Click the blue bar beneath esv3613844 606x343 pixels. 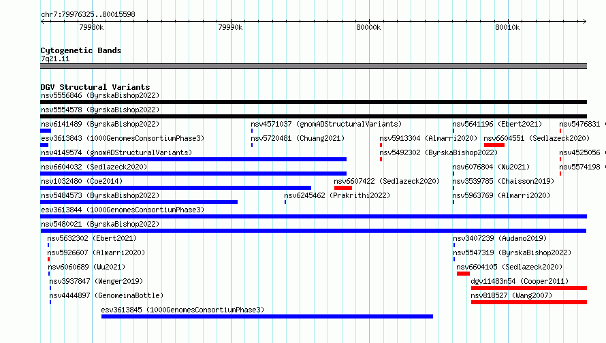313,216
